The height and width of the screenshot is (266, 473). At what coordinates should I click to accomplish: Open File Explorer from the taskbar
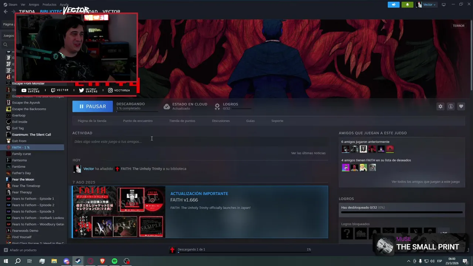coord(54,261)
